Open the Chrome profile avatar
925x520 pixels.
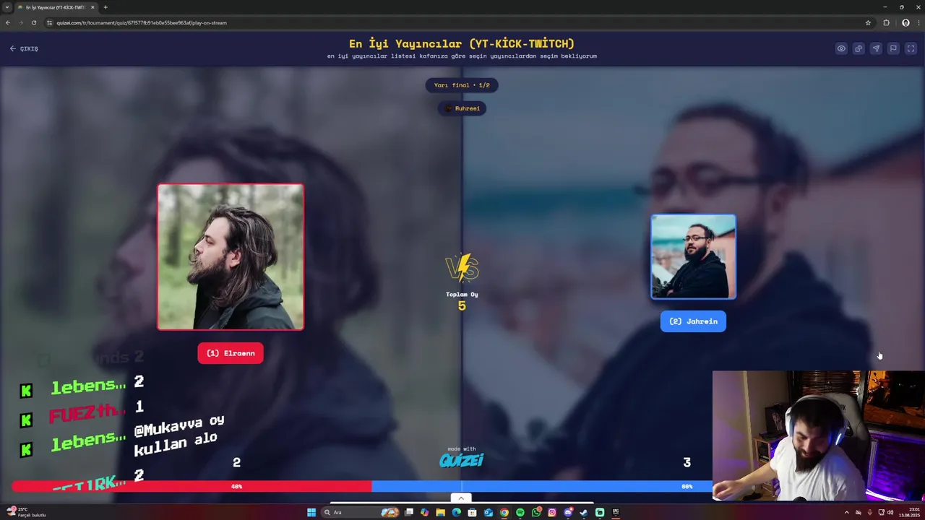tap(905, 22)
